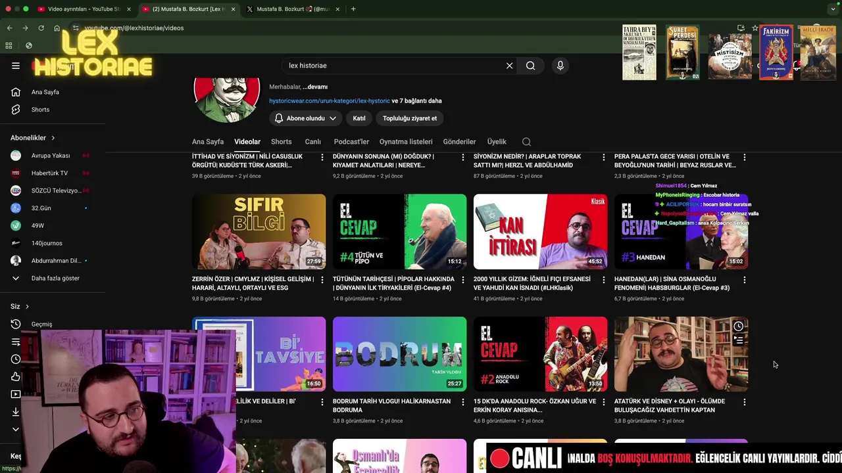This screenshot has width=842, height=473.
Task: Open options menu for Zerrin Özer video
Action: (322, 280)
